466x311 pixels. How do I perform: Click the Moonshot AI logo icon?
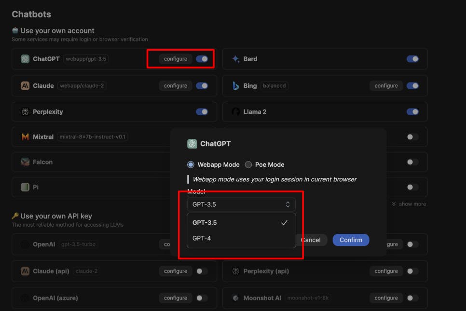236,298
